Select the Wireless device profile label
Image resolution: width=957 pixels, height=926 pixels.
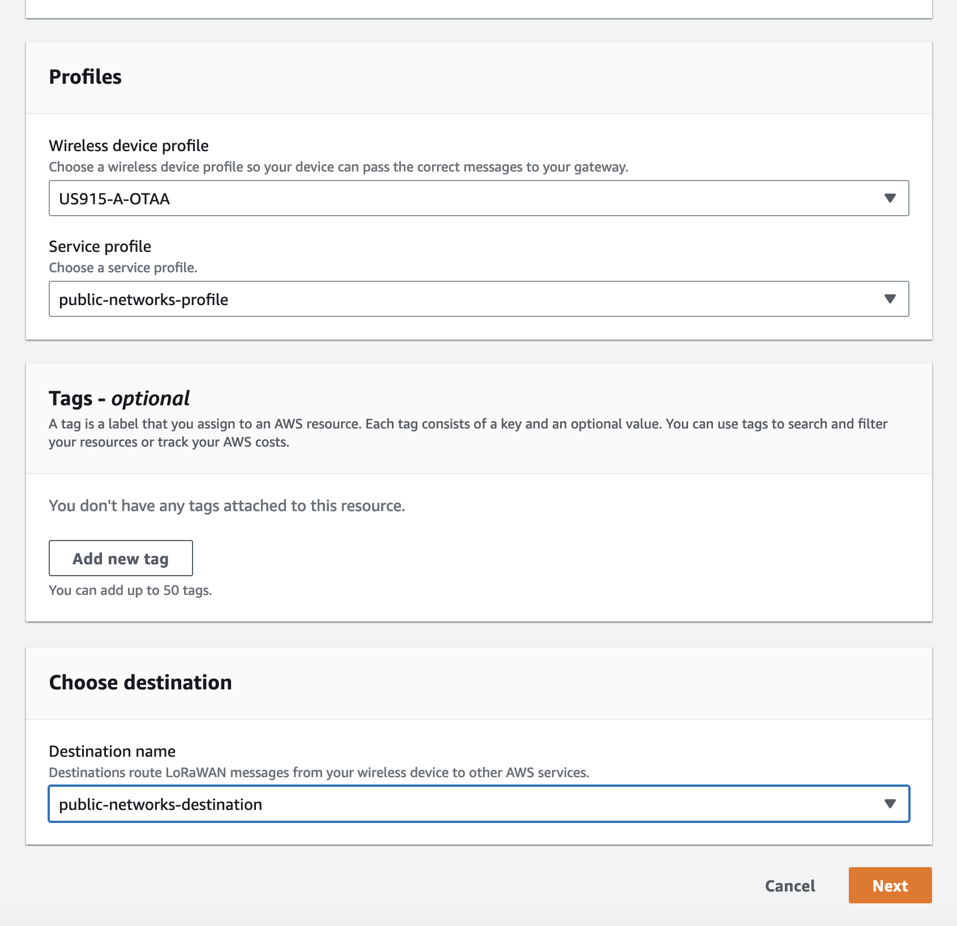pyautogui.click(x=129, y=145)
